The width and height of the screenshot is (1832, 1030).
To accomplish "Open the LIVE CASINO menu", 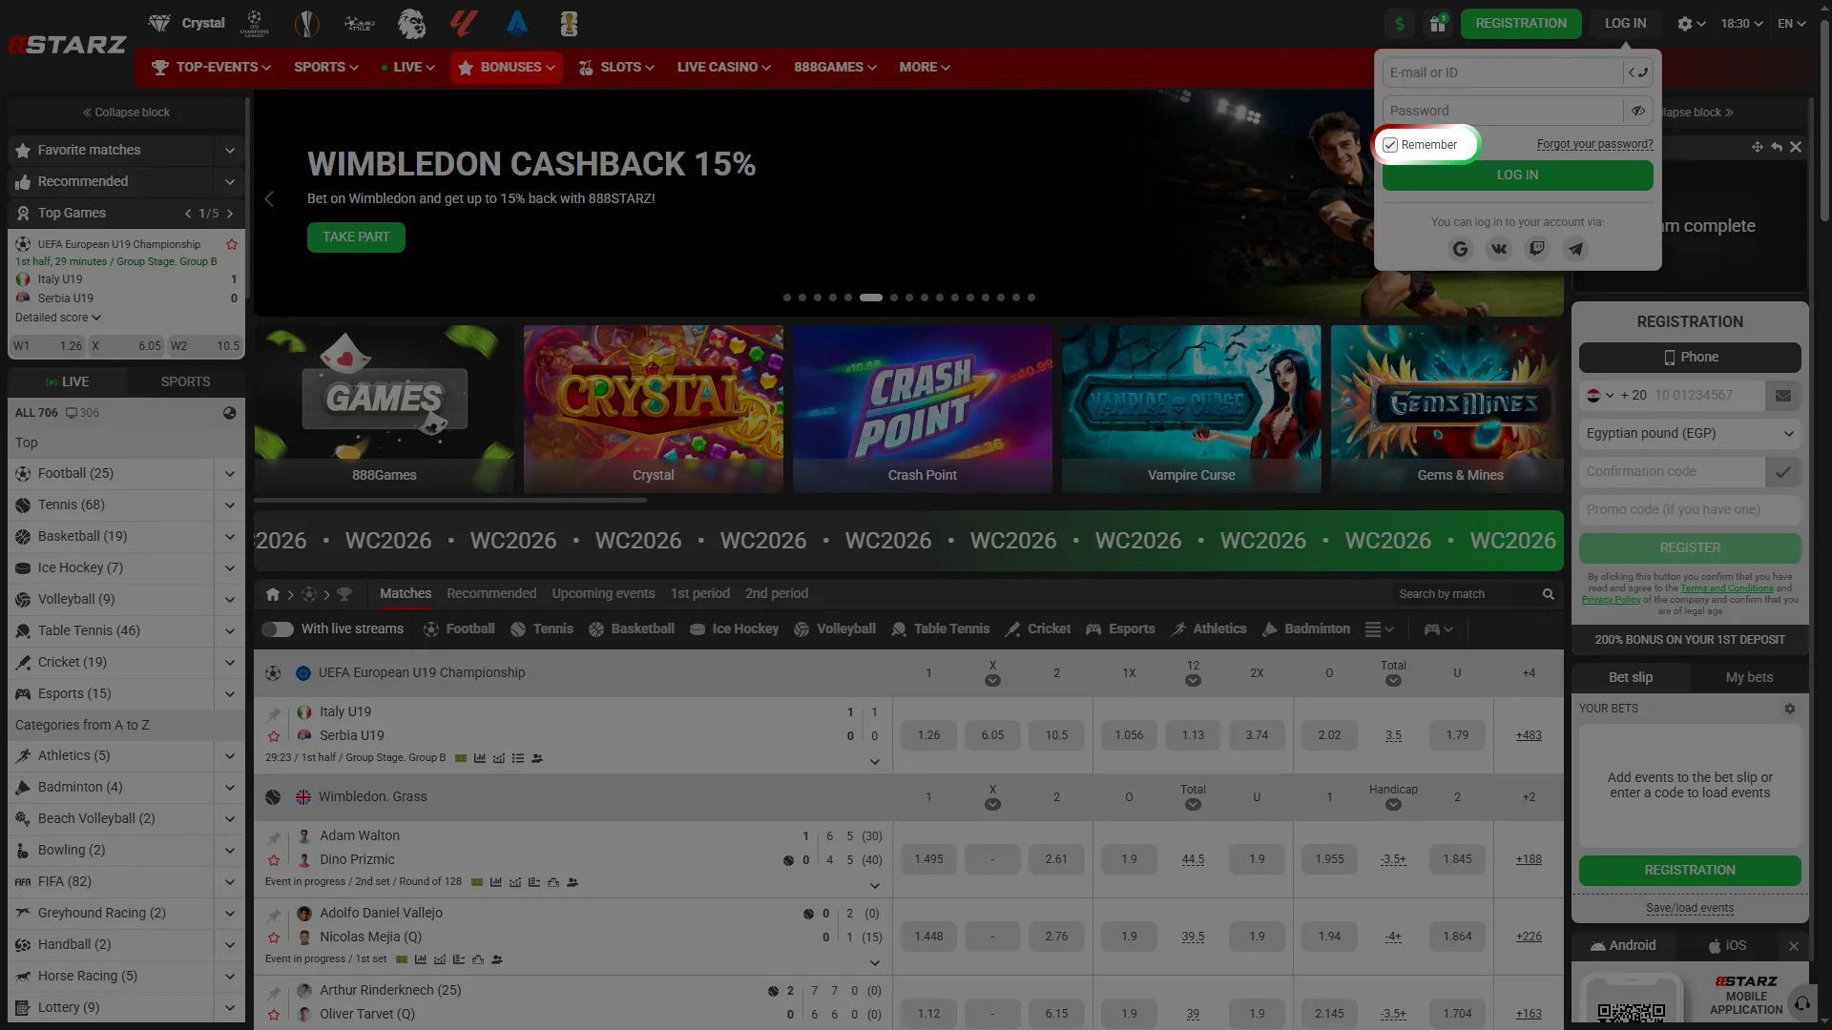I will (x=724, y=68).
